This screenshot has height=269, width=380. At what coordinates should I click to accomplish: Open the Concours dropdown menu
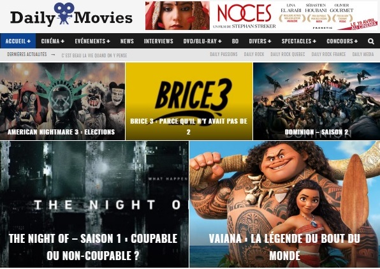[x=342, y=41]
